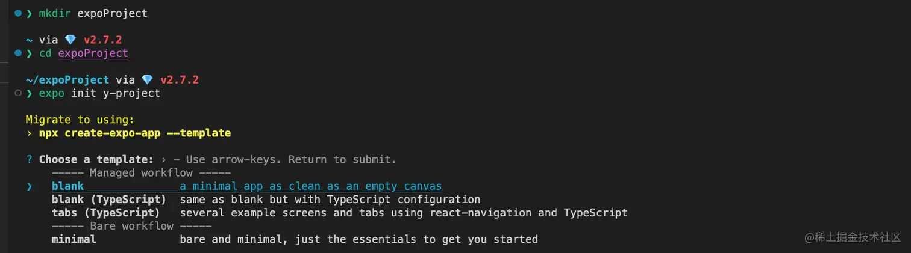The width and height of the screenshot is (911, 253).
Task: Click the question mark before Choose a template
Action: point(29,160)
